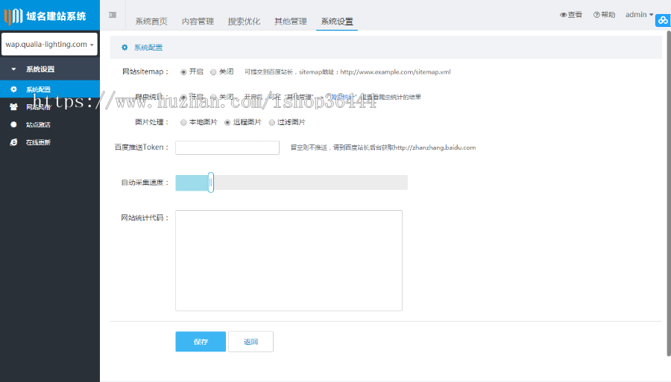Viewport: 671px width, 382px height.
Task: Collapse the 系统设置 sidebar section
Action: click(x=50, y=69)
